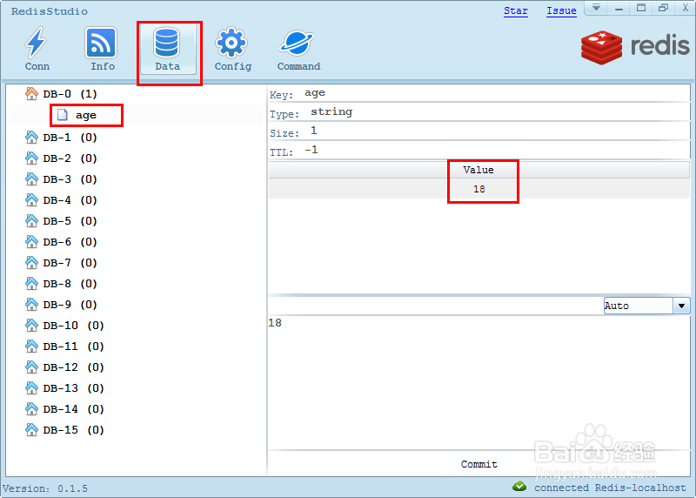Open the Conn lightning icon
The image size is (696, 498).
tap(36, 43)
